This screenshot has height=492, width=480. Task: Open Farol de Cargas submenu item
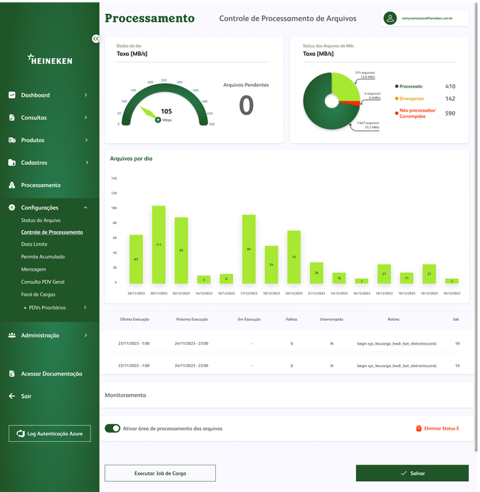coord(38,295)
